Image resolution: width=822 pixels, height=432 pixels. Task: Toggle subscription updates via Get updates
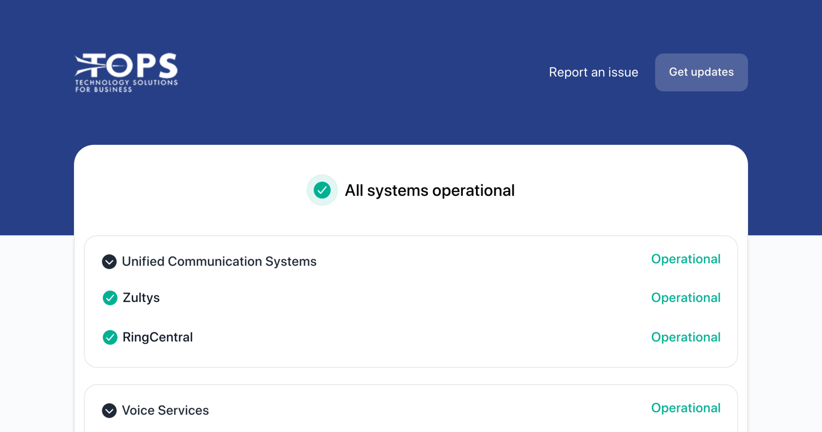pyautogui.click(x=701, y=72)
